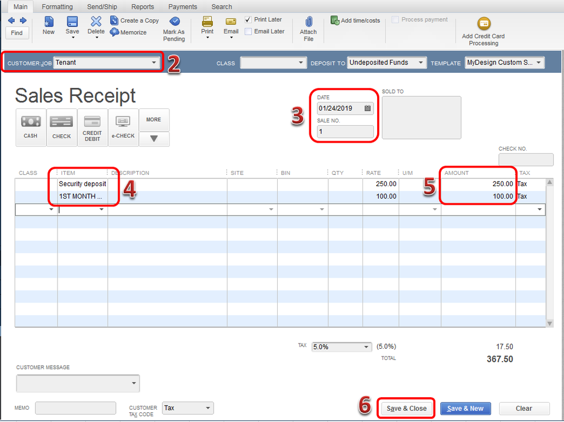Screen dimensions: 564x422
Task: Click Add time/costs
Action: [x=355, y=20]
